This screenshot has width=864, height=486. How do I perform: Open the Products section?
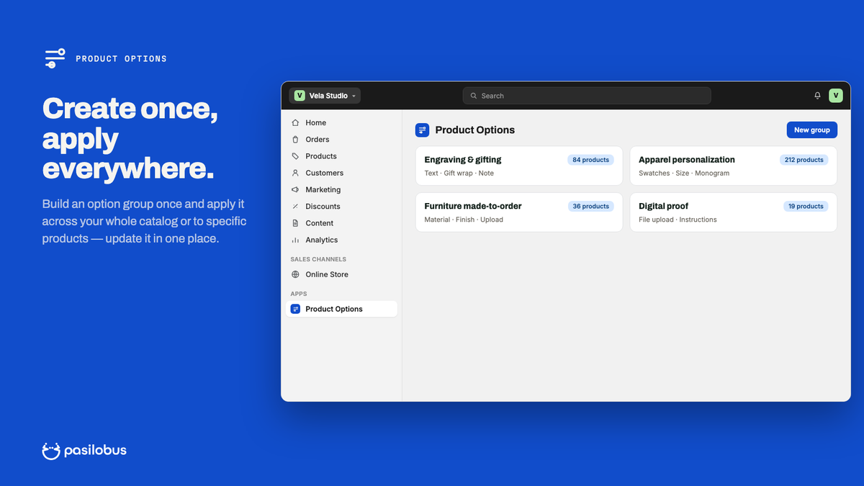click(341, 156)
